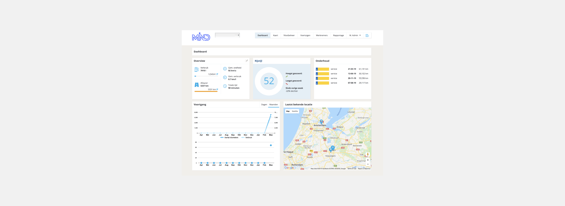The height and width of the screenshot is (206, 565).
Task: Click the Terms of Use map link
Action: click(x=352, y=169)
